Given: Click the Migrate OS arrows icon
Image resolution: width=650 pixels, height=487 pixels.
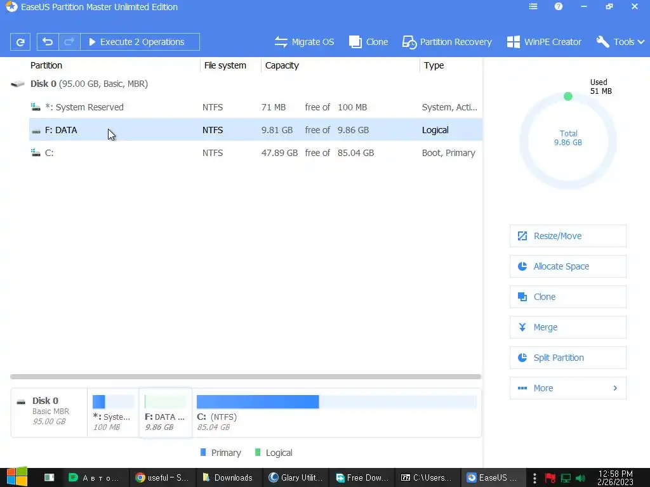Looking at the screenshot, I should pyautogui.click(x=281, y=42).
